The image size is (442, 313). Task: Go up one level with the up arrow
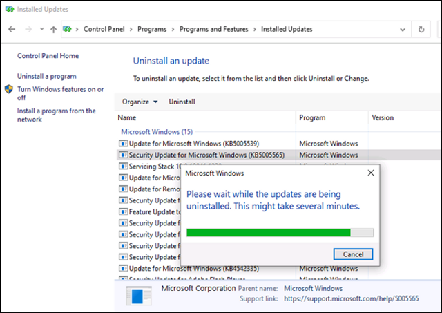coord(54,29)
